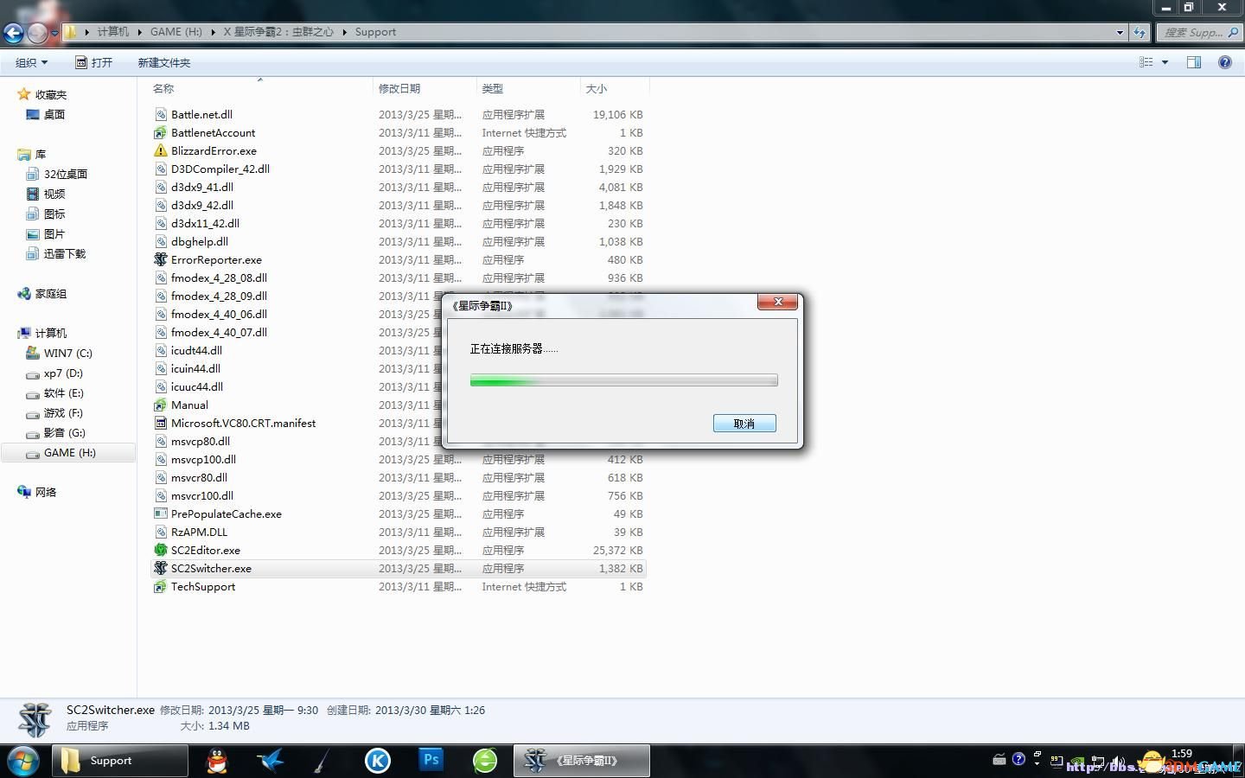1245x778 pixels.
Task: Open 迅雷下载 library in sidebar
Action: [x=65, y=253]
